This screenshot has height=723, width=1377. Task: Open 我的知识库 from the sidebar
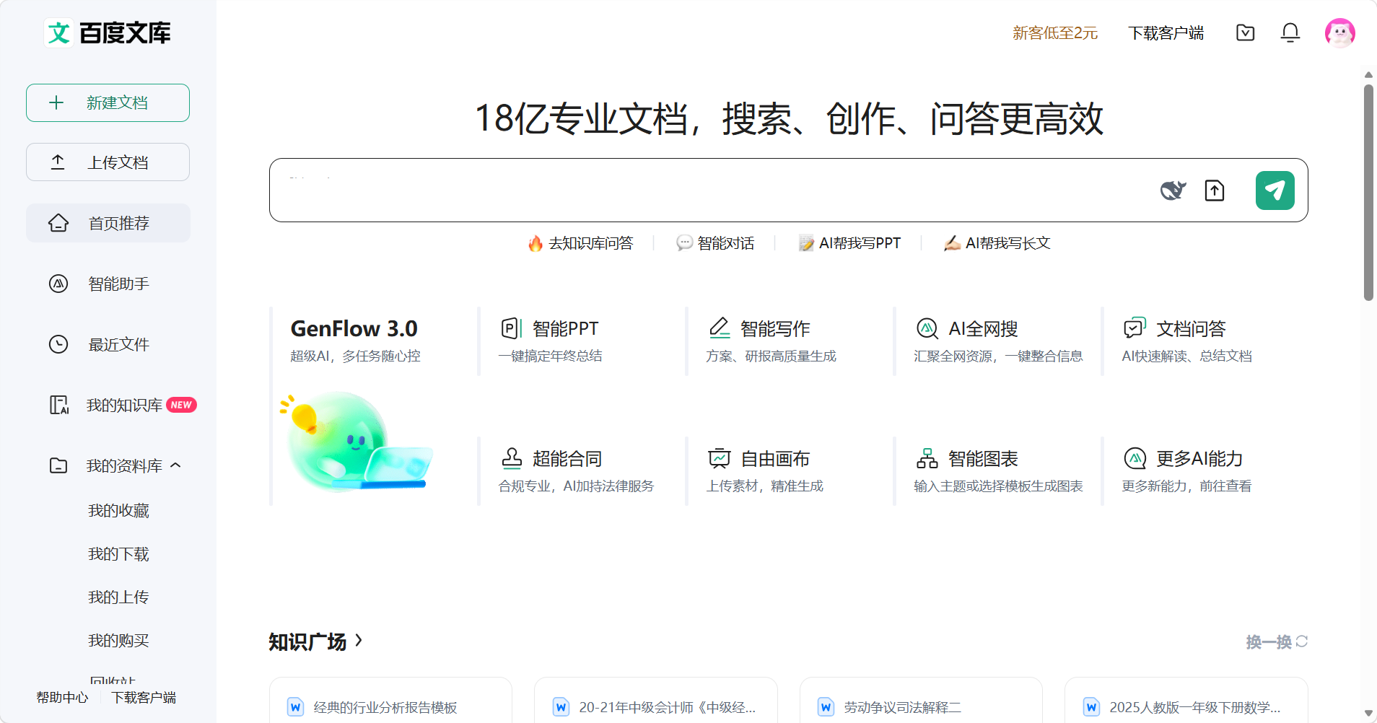point(123,405)
